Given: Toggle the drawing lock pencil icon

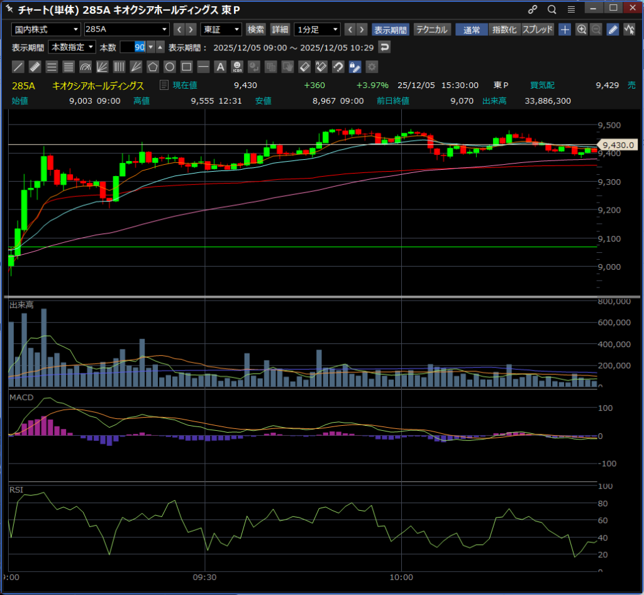Looking at the screenshot, I should click(x=355, y=67).
